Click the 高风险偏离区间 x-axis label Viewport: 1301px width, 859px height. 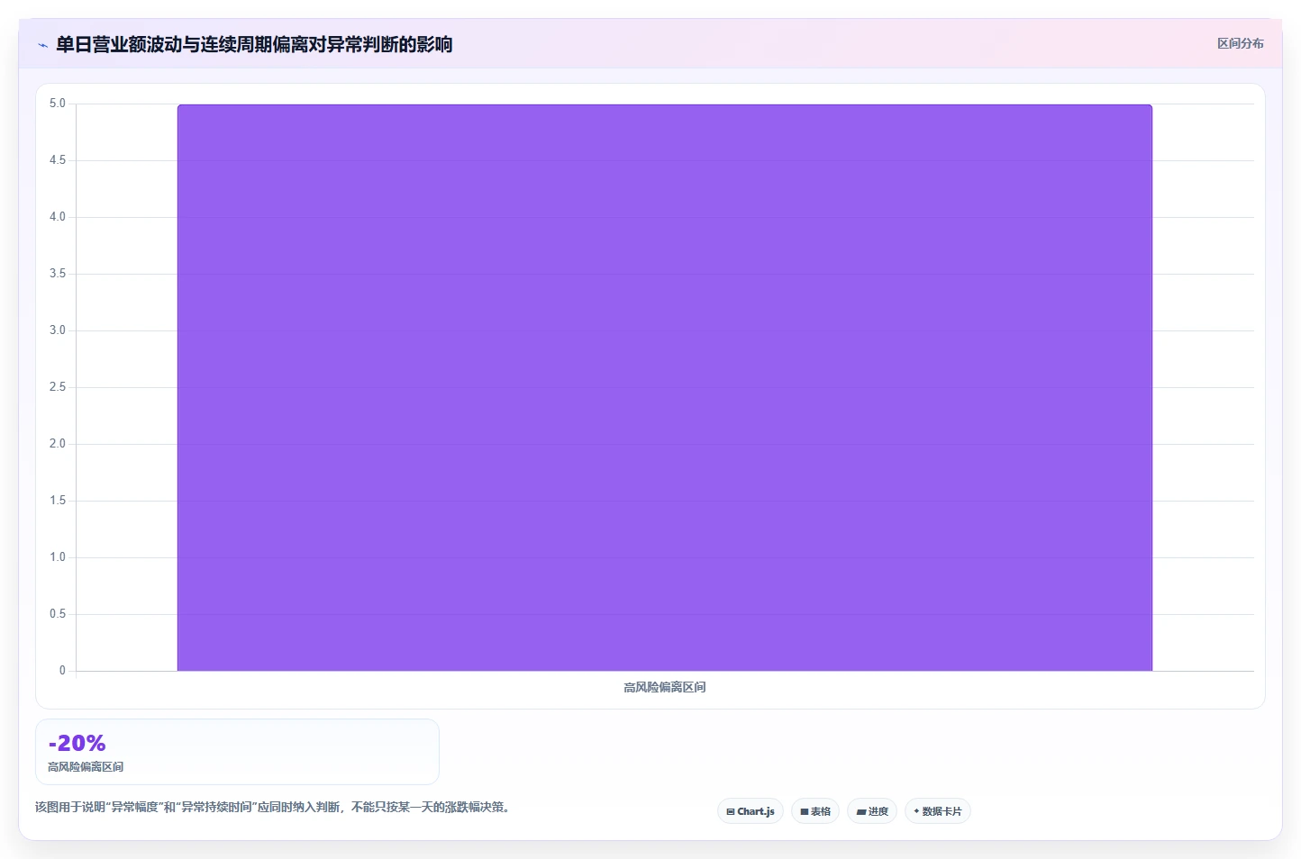pyautogui.click(x=665, y=687)
